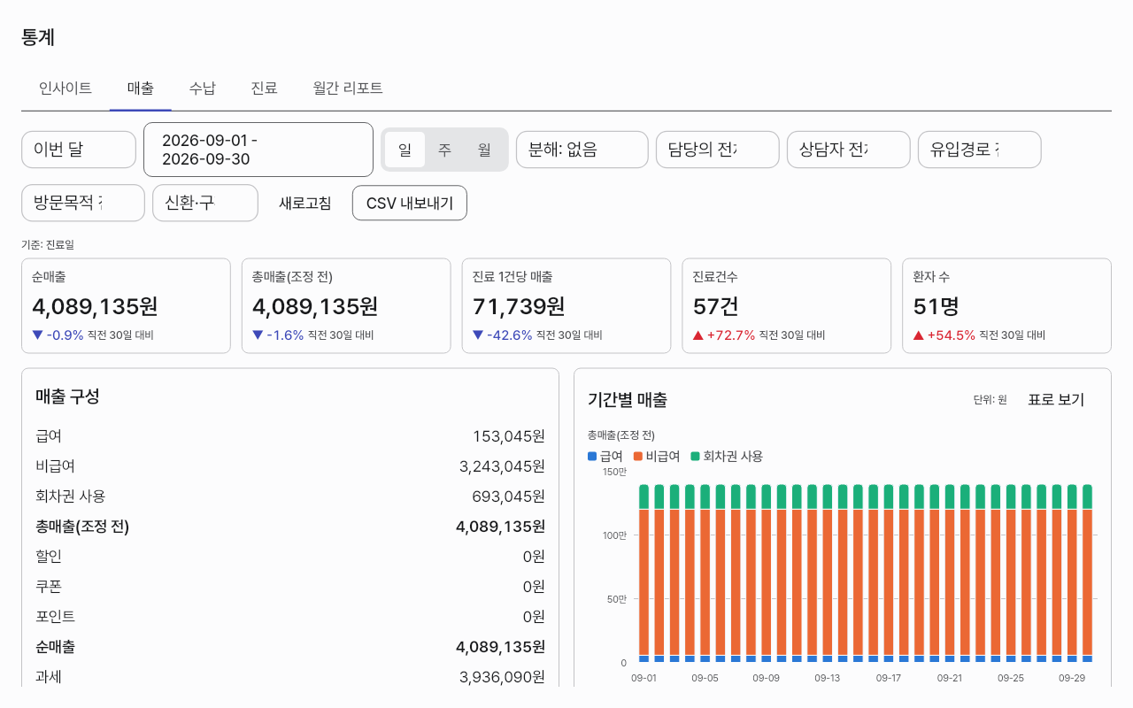The image size is (1133, 708).
Task: Switch to the 수납 tab
Action: (203, 88)
